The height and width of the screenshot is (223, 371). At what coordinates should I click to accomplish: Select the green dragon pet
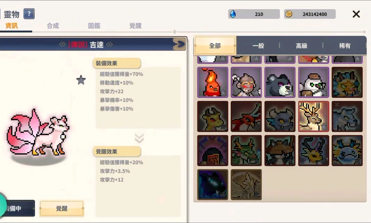(x=247, y=151)
